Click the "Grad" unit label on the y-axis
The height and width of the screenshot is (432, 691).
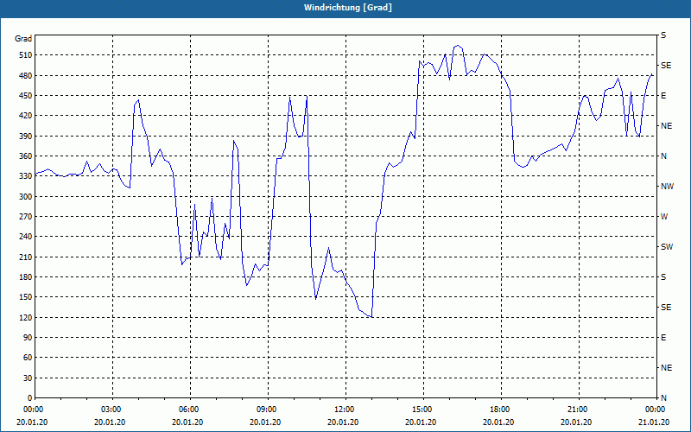coord(23,39)
